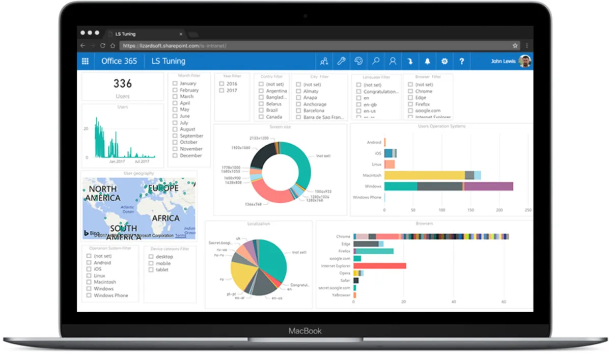Screen dimensions: 611x353
Task: Click the teal Firefox bar in Browsers chart
Action: point(374,251)
